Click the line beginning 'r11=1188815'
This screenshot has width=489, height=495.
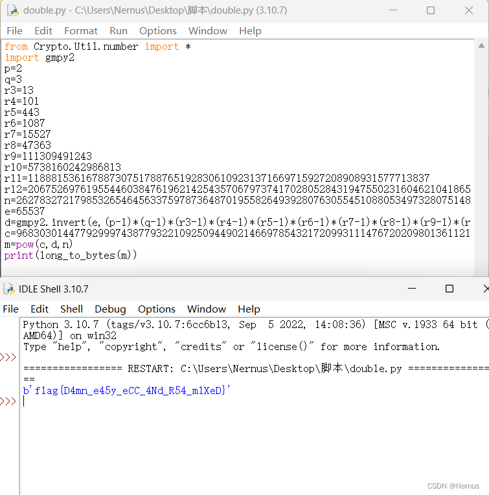pos(217,179)
